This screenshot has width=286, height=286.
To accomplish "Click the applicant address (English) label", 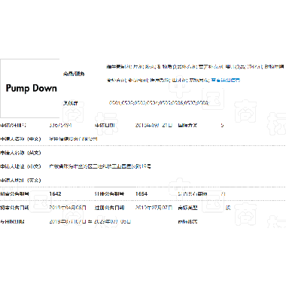I will coord(20,180).
